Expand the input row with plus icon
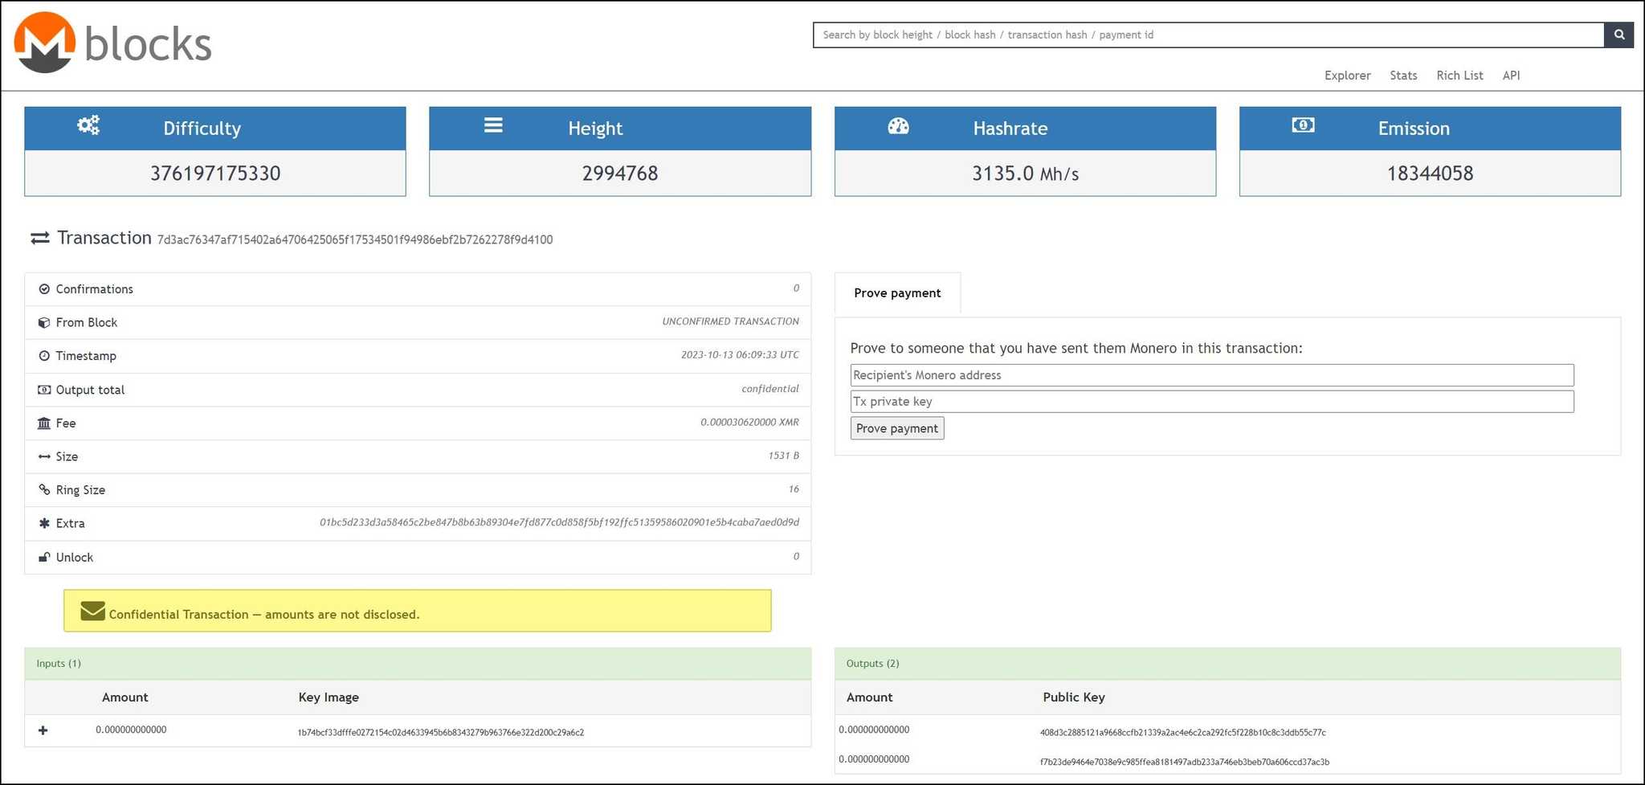Screen dimensions: 1645x785 click(43, 730)
